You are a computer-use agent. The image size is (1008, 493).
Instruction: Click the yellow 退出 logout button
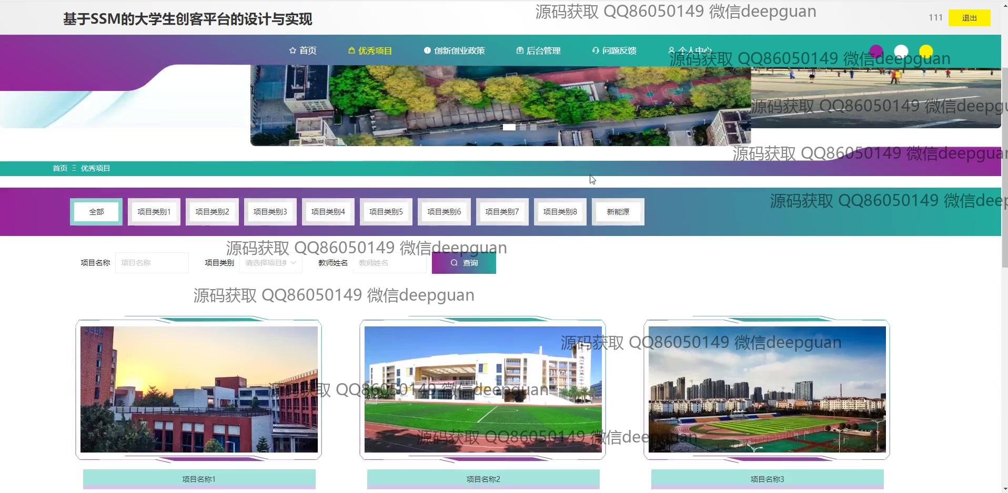969,18
